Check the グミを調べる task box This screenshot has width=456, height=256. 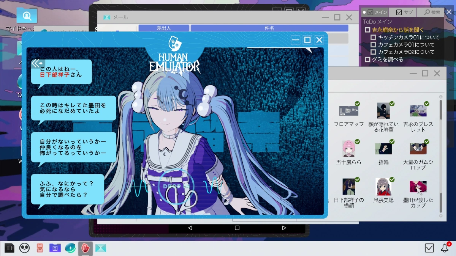367,60
